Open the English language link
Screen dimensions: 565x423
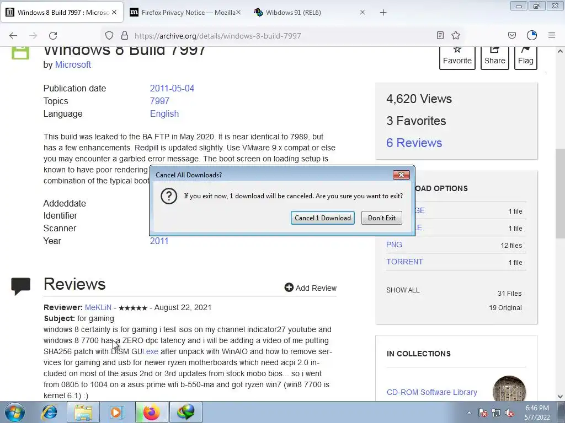164,113
